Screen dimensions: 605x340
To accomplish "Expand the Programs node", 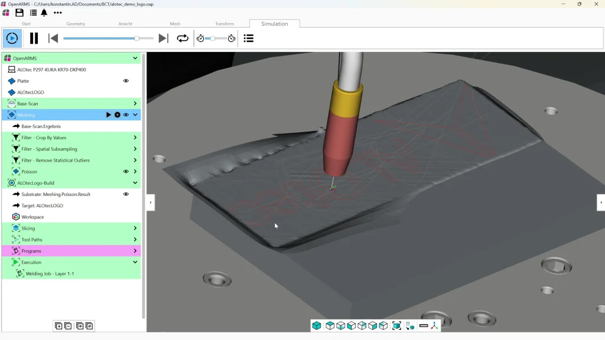I will click(135, 251).
